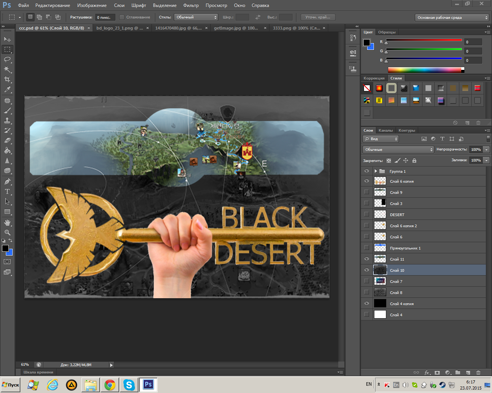Expand the Группа 1 layer group
The image size is (492, 393).
point(376,171)
